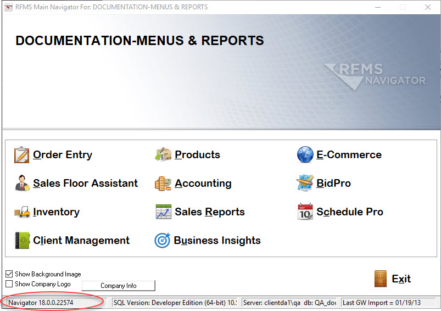Click the SQL Version status bar entry
The width and height of the screenshot is (441, 311).
pos(175,303)
